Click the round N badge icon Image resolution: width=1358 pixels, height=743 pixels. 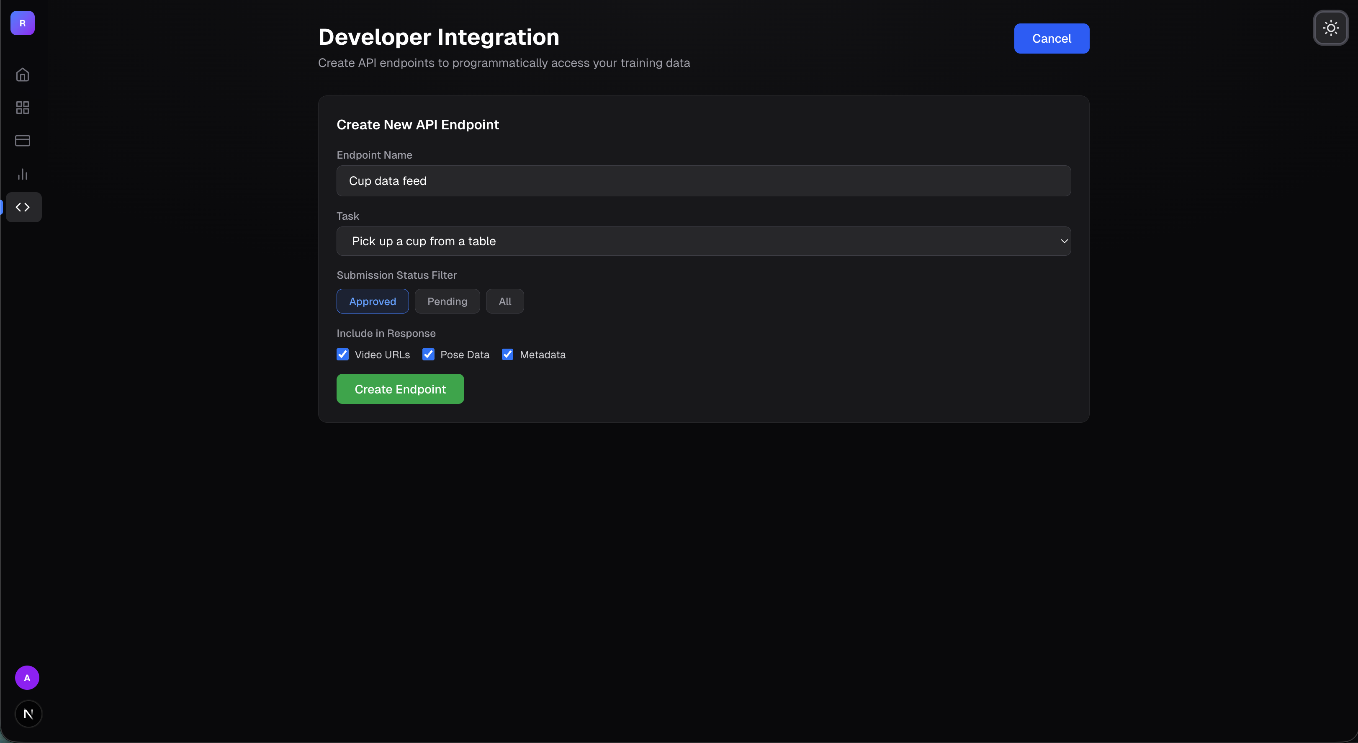point(28,714)
